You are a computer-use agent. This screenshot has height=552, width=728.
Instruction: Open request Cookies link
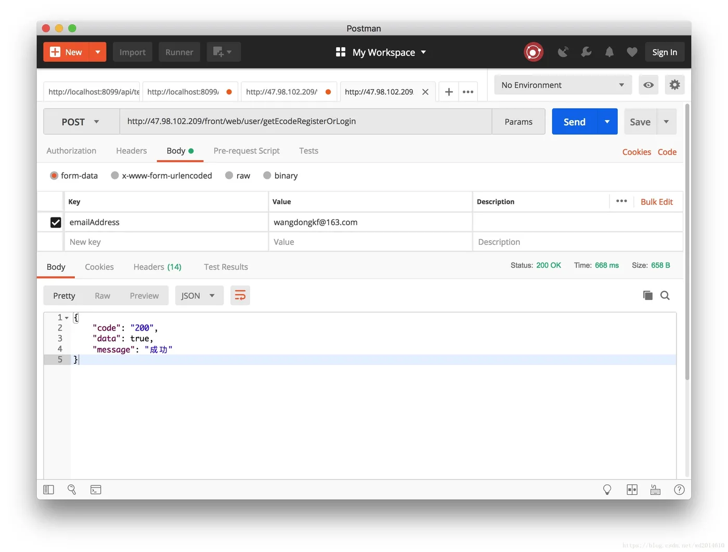[x=636, y=152]
